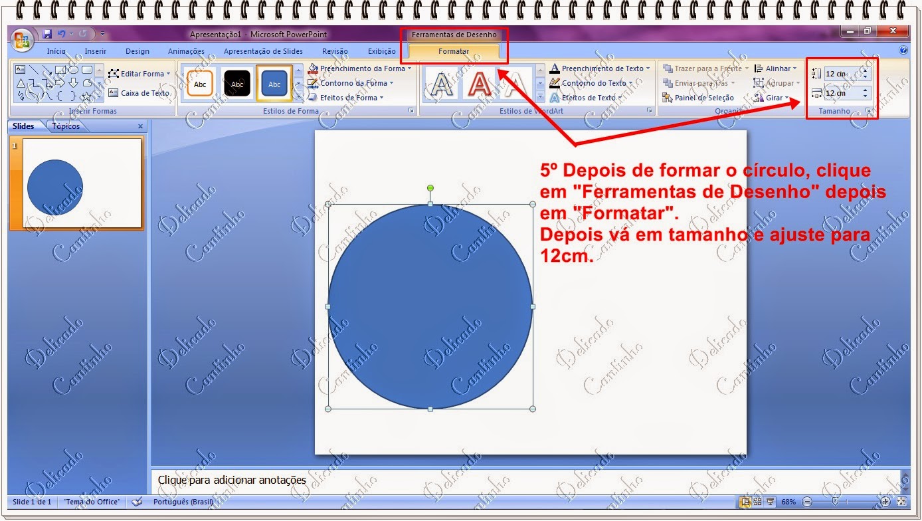Image resolution: width=922 pixels, height=521 pixels.
Task: Switch to the Slides pane tab
Action: pos(24,126)
